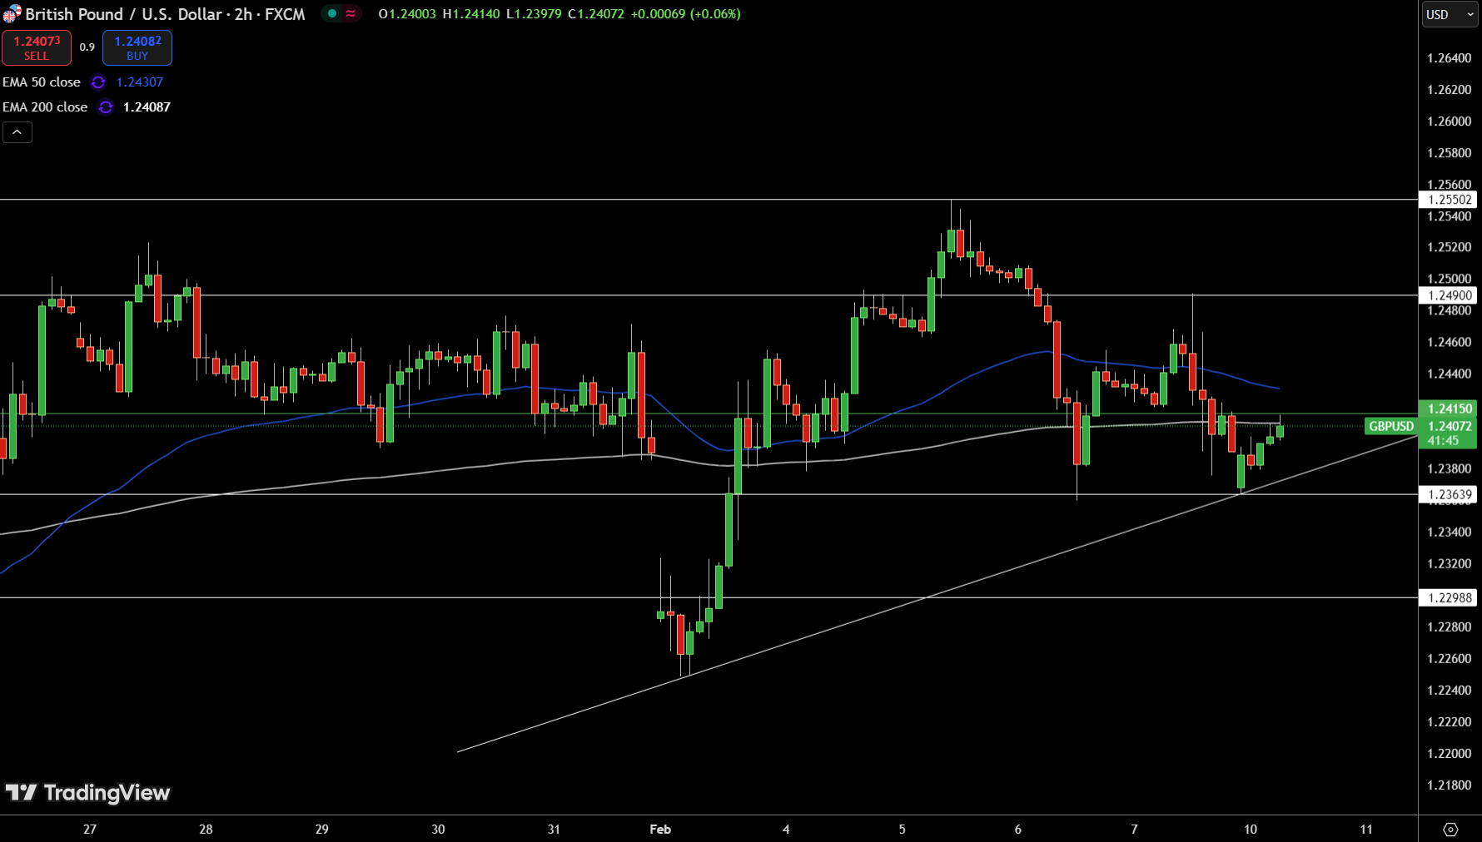Click the change +0.00069 (+0.06%) readout
Image resolution: width=1482 pixels, height=842 pixels.
click(x=686, y=14)
